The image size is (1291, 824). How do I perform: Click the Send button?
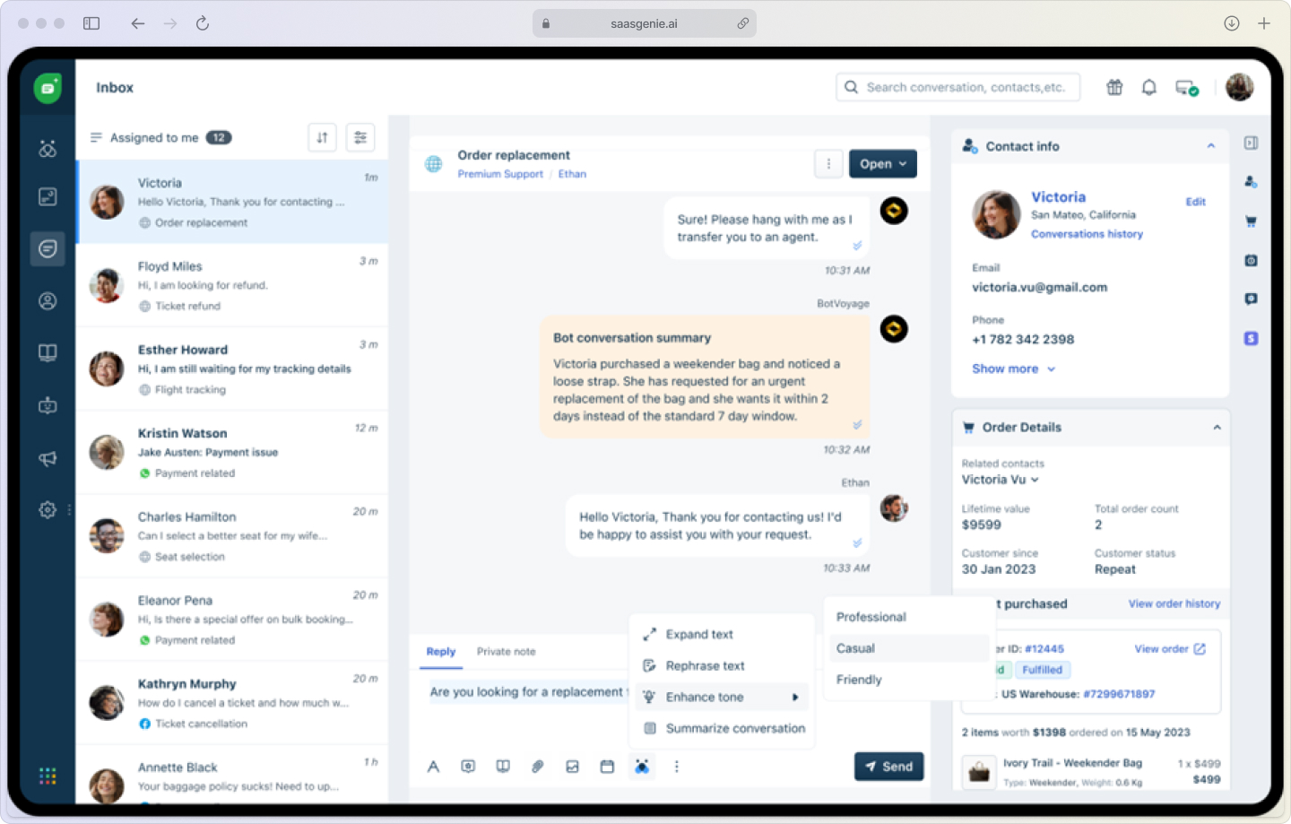tap(888, 767)
